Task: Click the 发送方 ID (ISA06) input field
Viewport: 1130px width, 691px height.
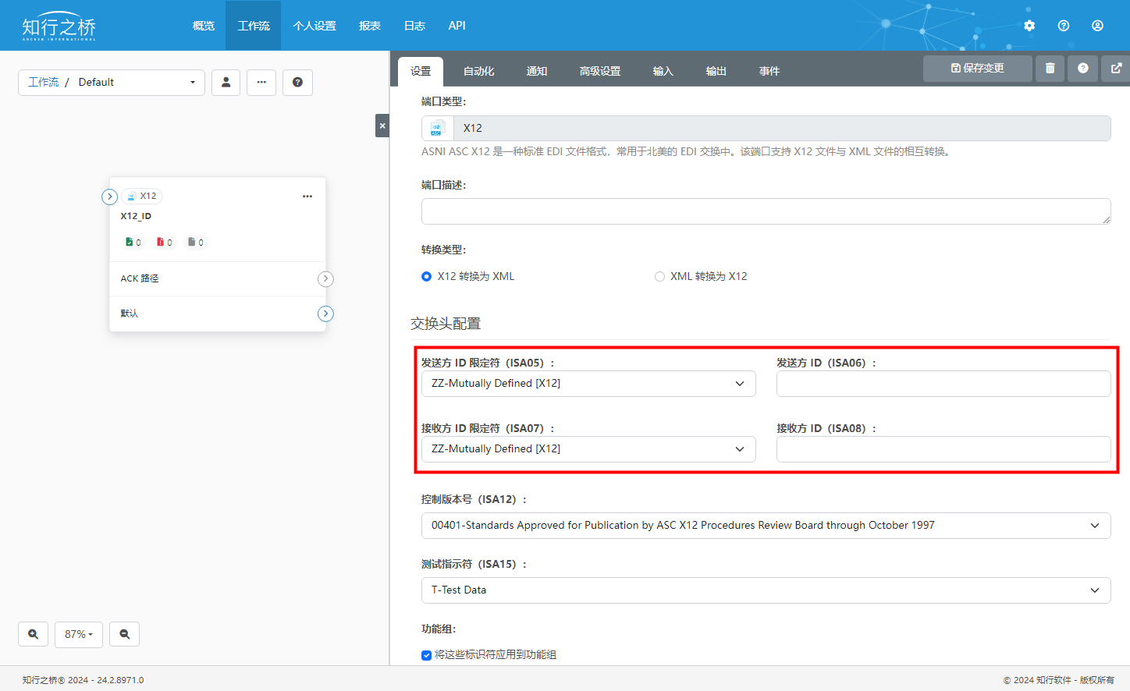Action: (x=943, y=384)
